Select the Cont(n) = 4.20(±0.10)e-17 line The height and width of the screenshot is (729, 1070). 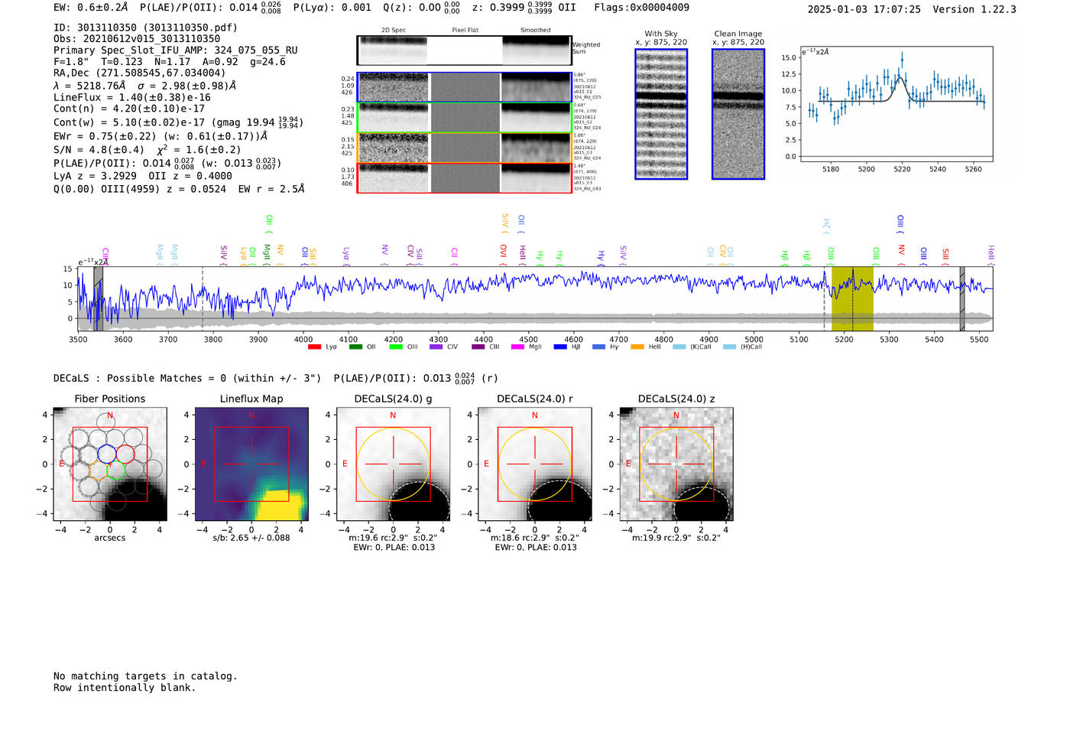click(129, 109)
